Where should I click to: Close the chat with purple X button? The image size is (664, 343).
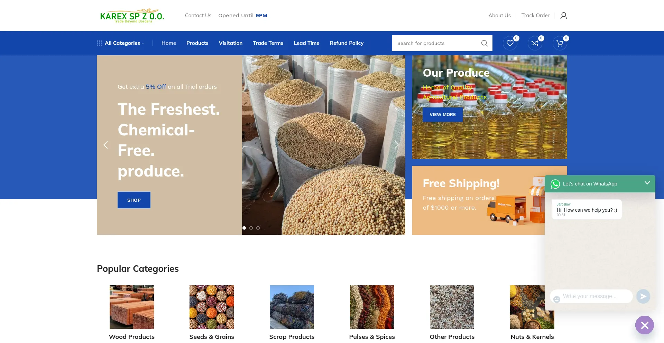click(644, 325)
